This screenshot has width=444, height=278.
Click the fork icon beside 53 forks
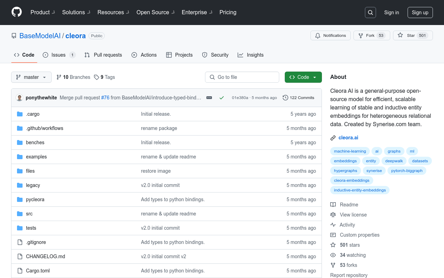click(333, 265)
